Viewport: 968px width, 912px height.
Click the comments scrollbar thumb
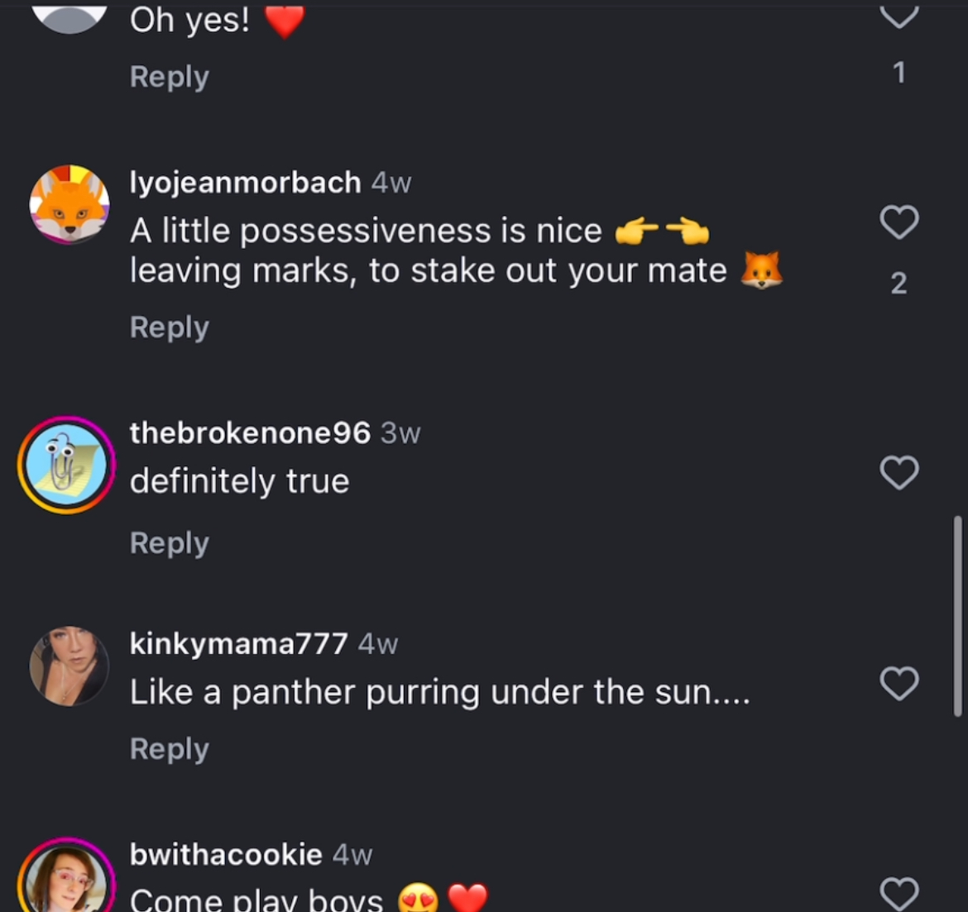coord(957,616)
